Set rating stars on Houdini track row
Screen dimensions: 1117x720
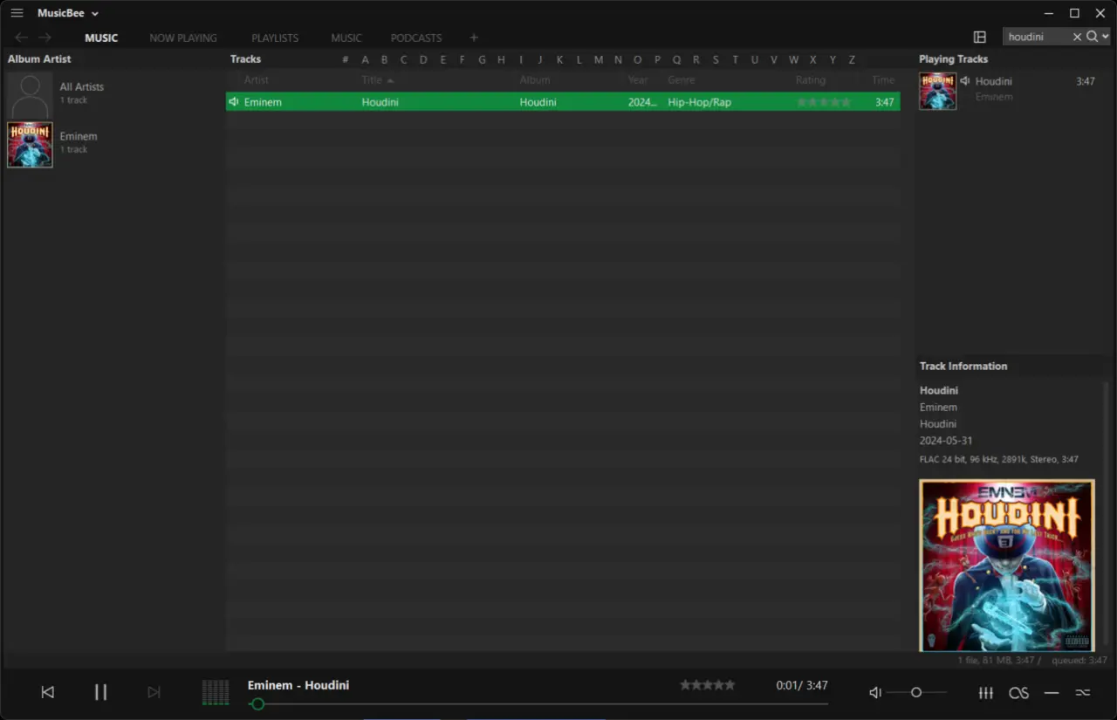824,102
